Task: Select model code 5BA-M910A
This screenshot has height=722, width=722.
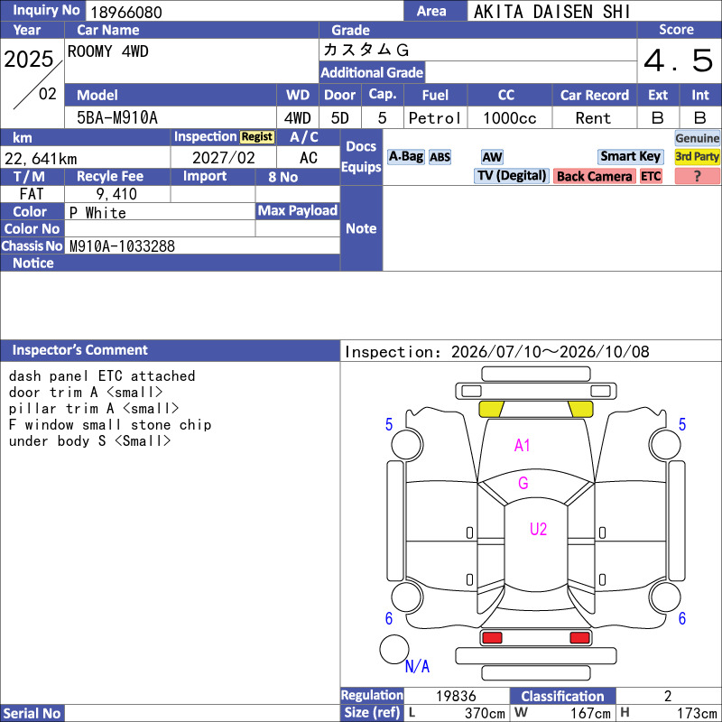Action: click(117, 118)
